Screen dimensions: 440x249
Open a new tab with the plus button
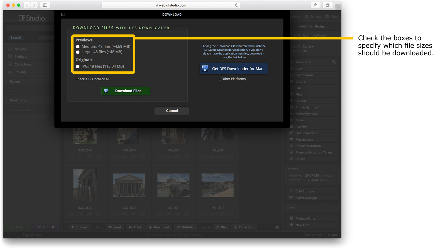click(338, 7)
